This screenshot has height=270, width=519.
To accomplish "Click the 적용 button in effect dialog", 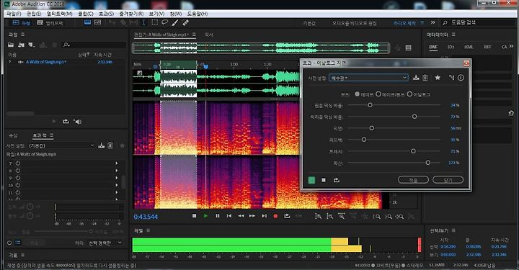I will coord(413,180).
